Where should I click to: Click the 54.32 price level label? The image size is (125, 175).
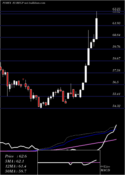[x=116, y=106]
